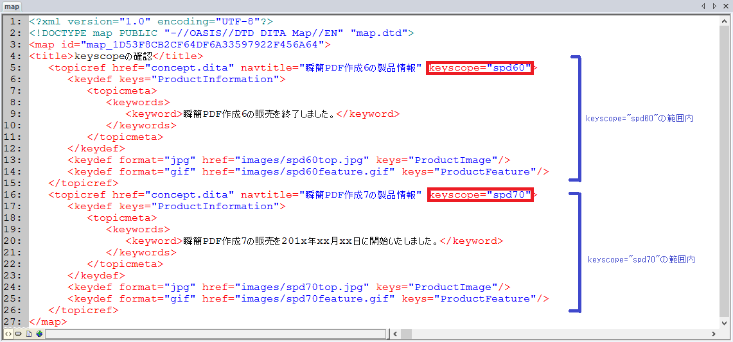Image resolution: width=733 pixels, height=342 pixels.
Task: Click the </keydef> tag on line 12
Action: (x=96, y=149)
